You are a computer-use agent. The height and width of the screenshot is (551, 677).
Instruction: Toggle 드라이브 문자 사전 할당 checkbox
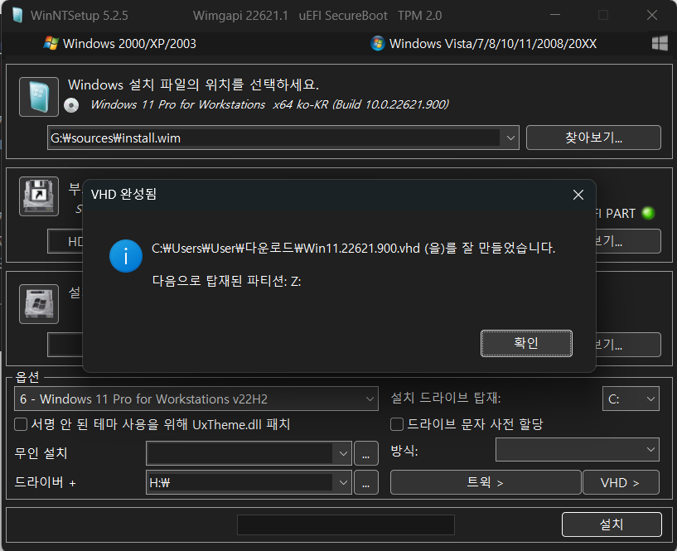[x=397, y=424]
